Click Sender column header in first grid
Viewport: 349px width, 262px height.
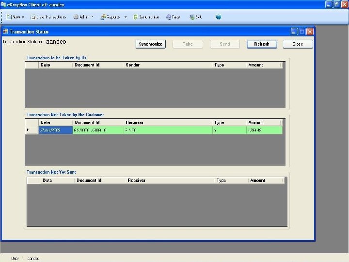[168, 65]
